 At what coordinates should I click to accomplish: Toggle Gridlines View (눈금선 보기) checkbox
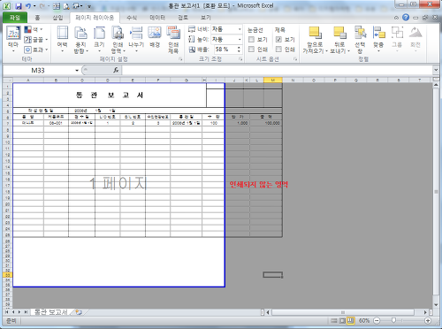pos(251,39)
